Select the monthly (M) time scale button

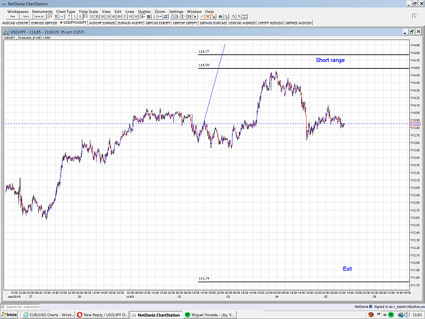click(136, 16)
